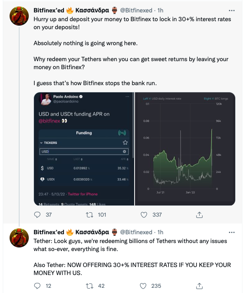Click the favorite star icon in Funding panel

125,142
